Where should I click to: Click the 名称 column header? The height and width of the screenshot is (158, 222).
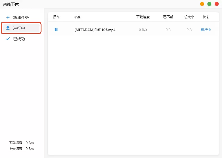78,17
